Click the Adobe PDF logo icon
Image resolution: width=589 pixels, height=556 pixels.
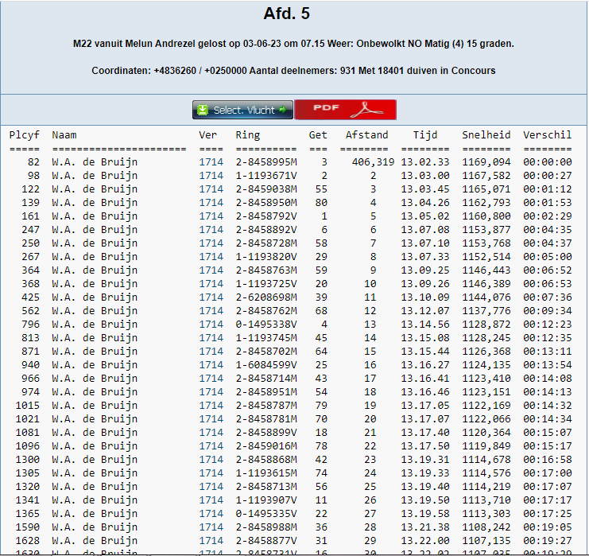coord(369,110)
